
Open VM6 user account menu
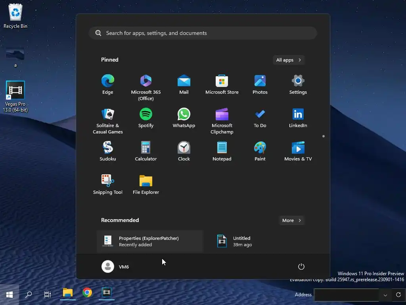(x=115, y=266)
